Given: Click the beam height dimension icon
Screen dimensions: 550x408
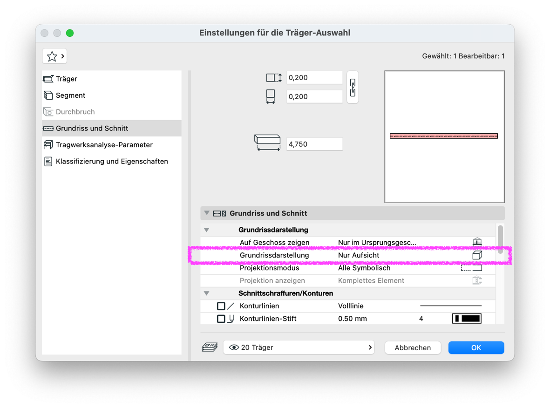Looking at the screenshot, I should pos(274,77).
